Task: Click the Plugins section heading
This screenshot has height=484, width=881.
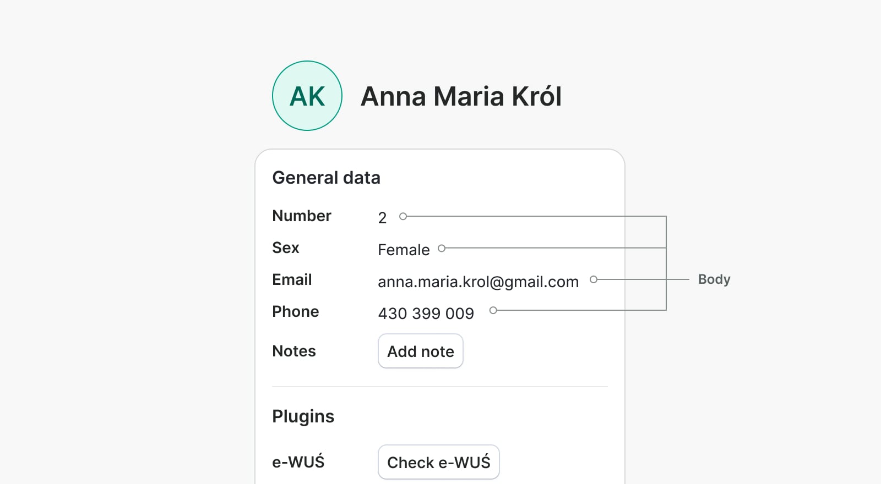Action: [303, 416]
